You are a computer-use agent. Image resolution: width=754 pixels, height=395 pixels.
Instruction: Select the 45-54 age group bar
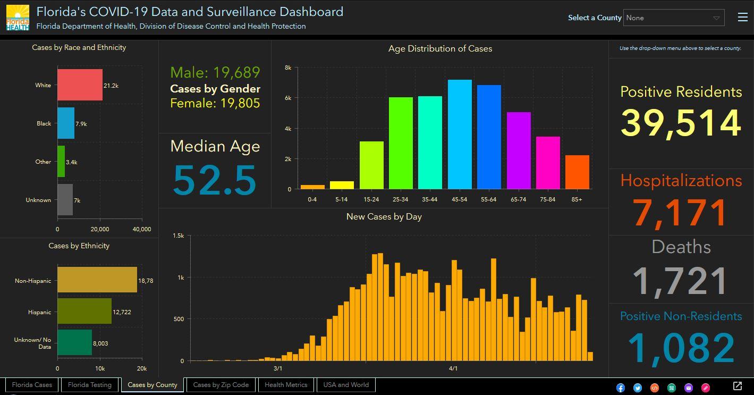(x=460, y=135)
